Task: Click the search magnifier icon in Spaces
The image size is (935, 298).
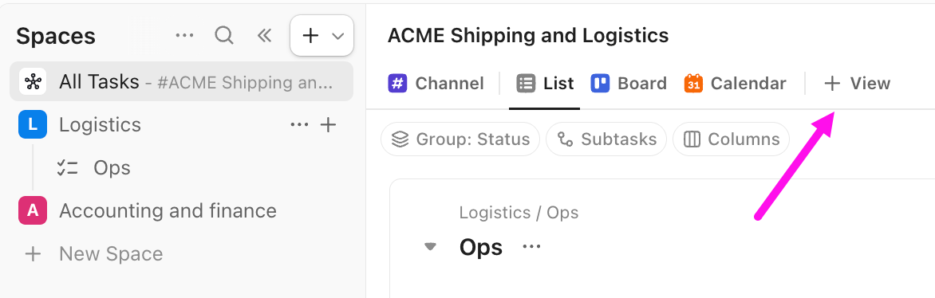Action: [223, 36]
